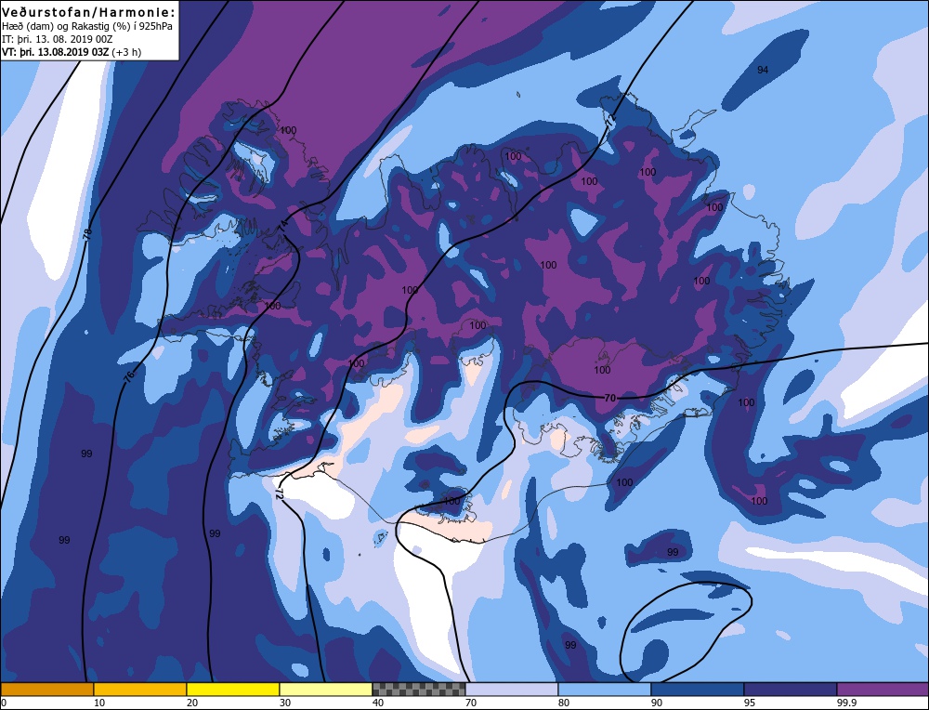Click 'Hæð (dam) og Rakastig (%) í 925hPa' line
The image size is (929, 710).
(x=87, y=27)
